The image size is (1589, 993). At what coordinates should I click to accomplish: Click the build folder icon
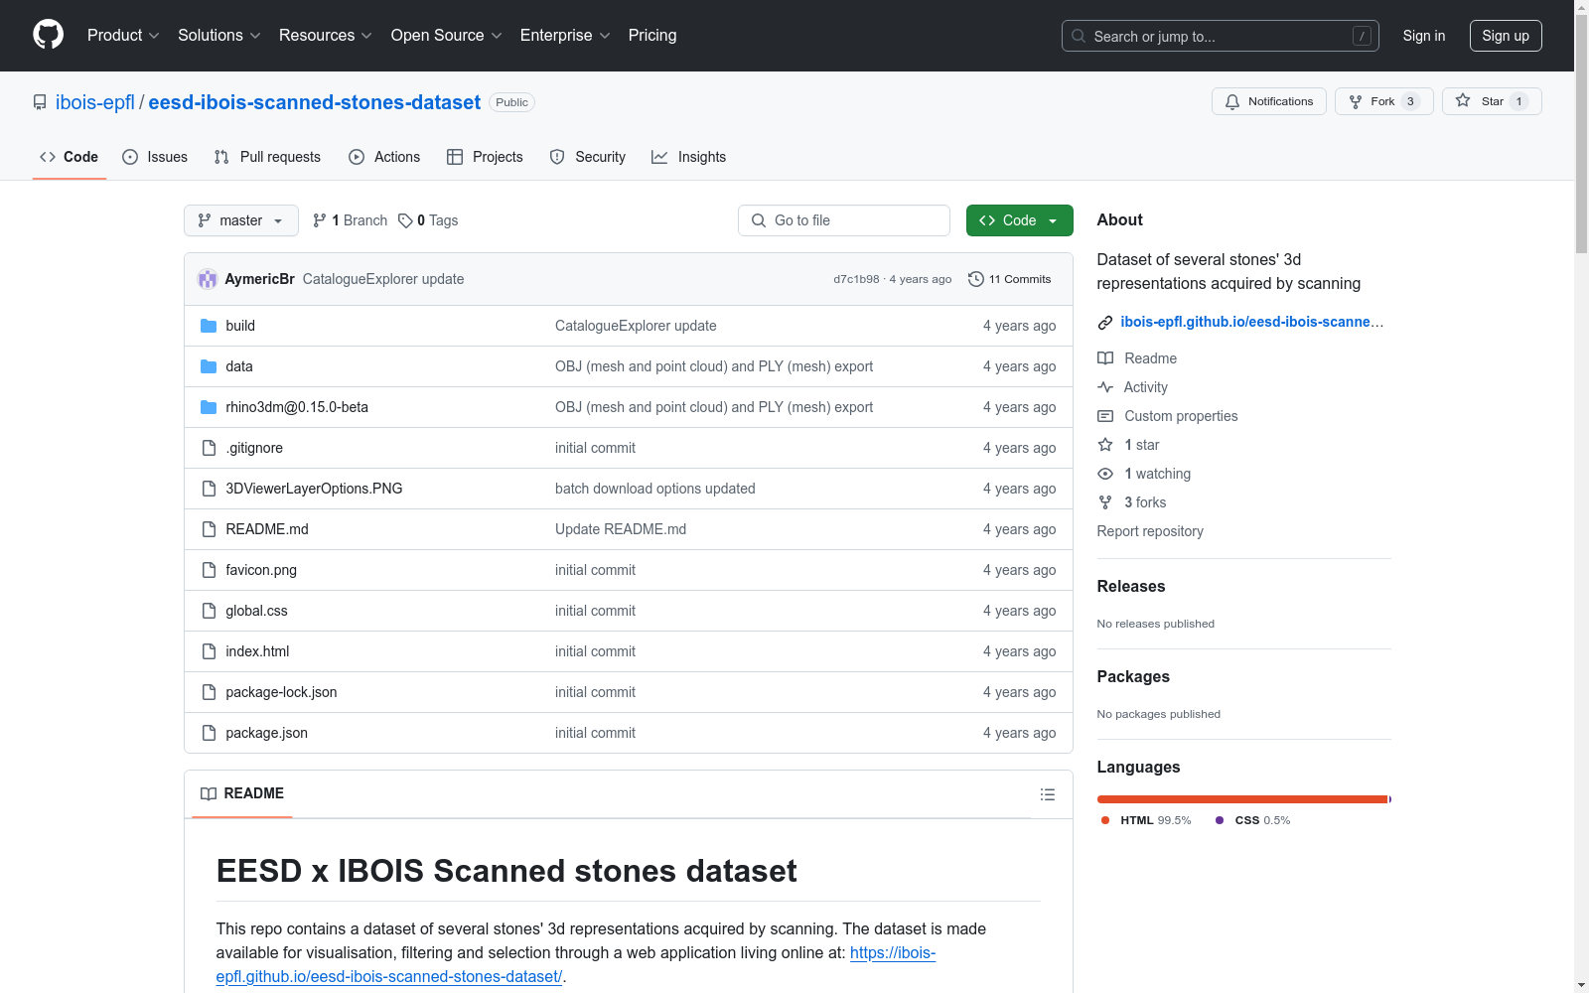coord(209,326)
